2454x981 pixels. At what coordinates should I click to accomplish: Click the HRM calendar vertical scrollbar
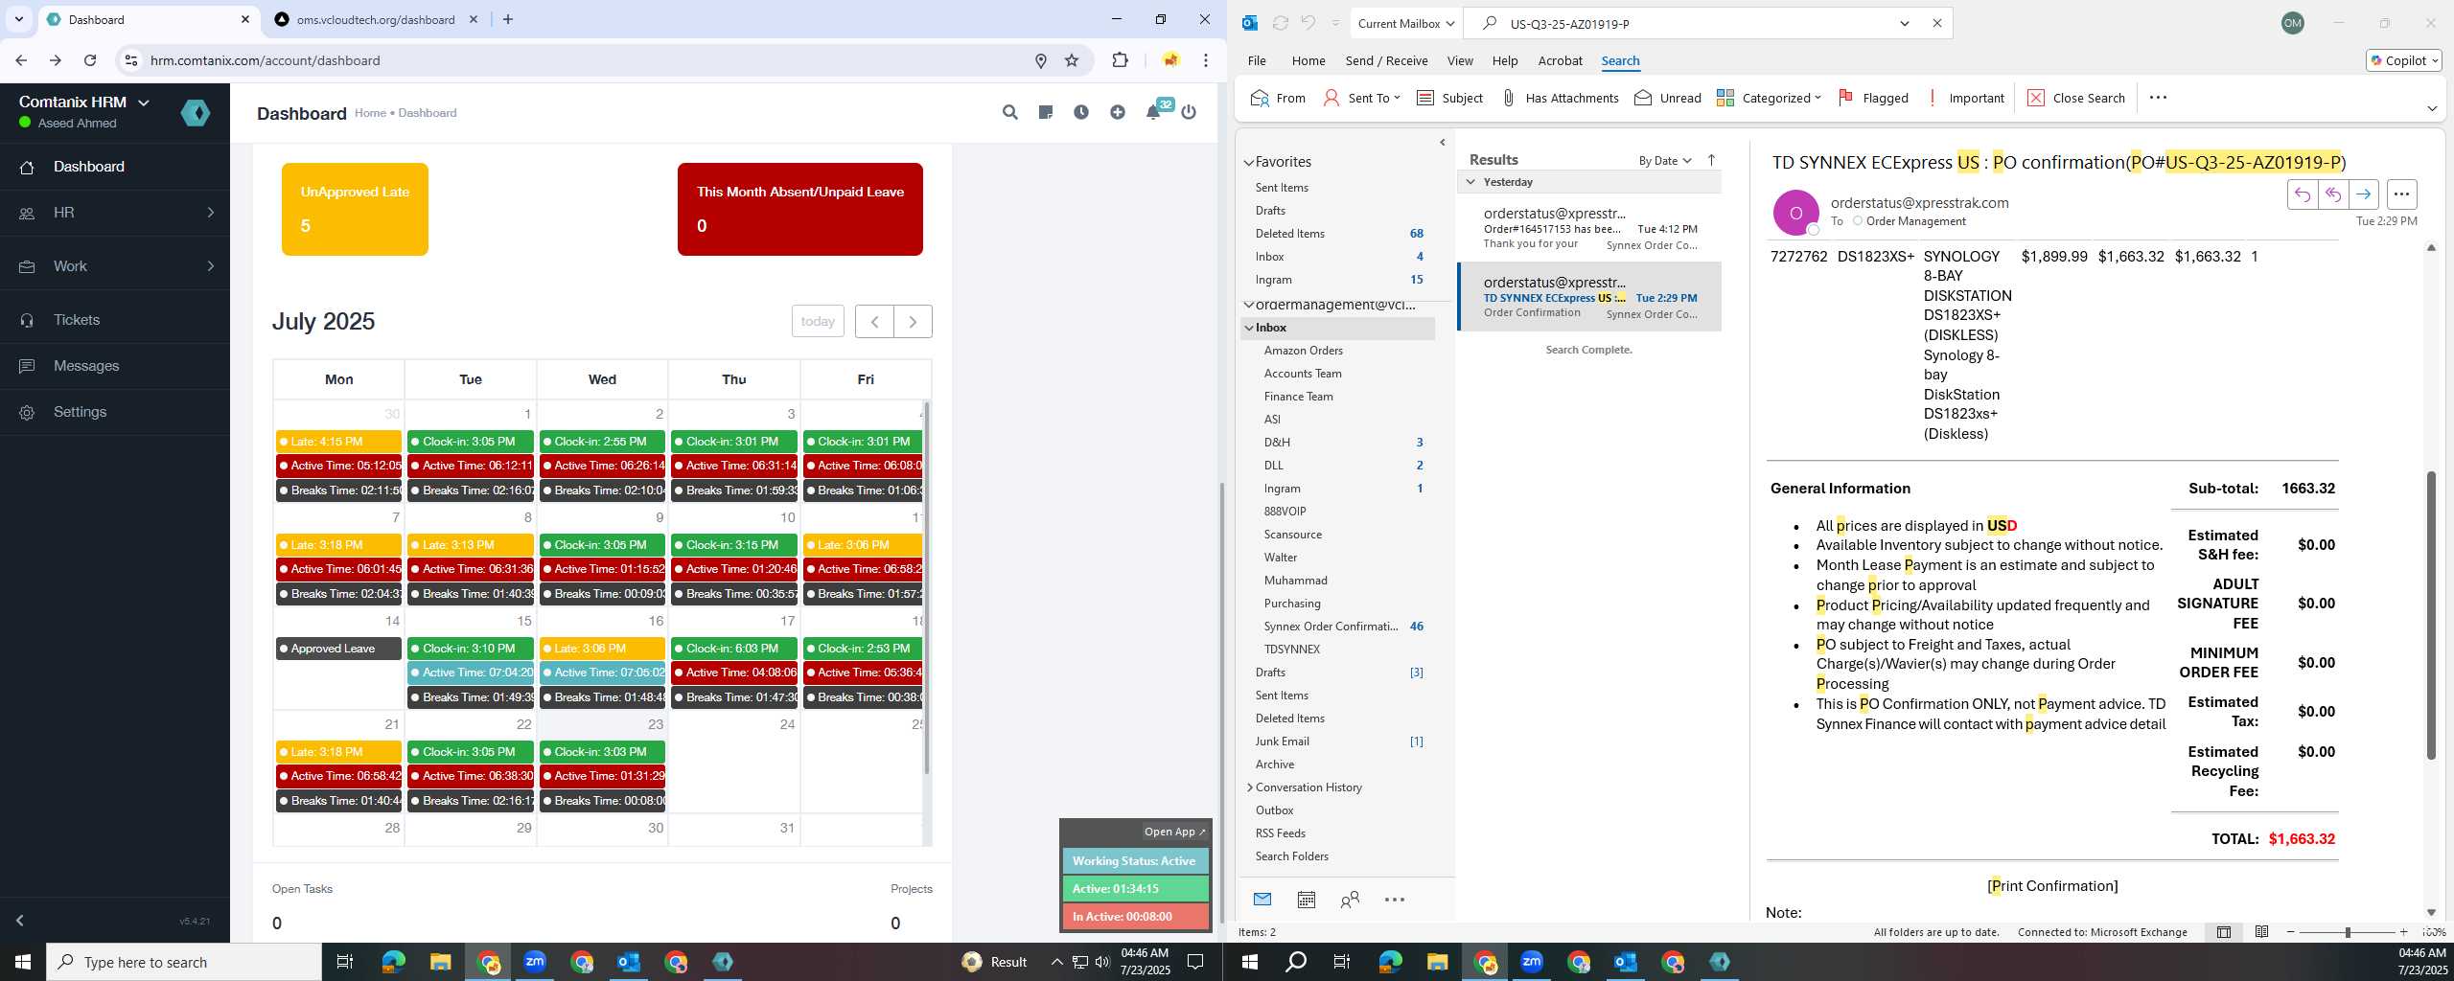pos(926,587)
